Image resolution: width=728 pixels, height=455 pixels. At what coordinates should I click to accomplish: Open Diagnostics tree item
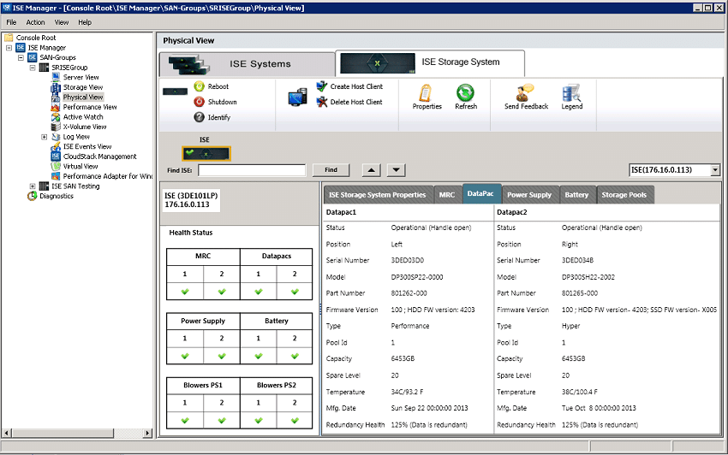click(57, 196)
